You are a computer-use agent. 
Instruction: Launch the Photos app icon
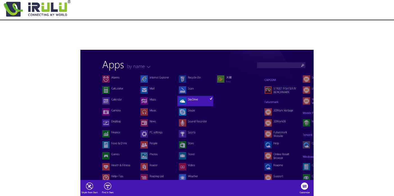coord(144,156)
